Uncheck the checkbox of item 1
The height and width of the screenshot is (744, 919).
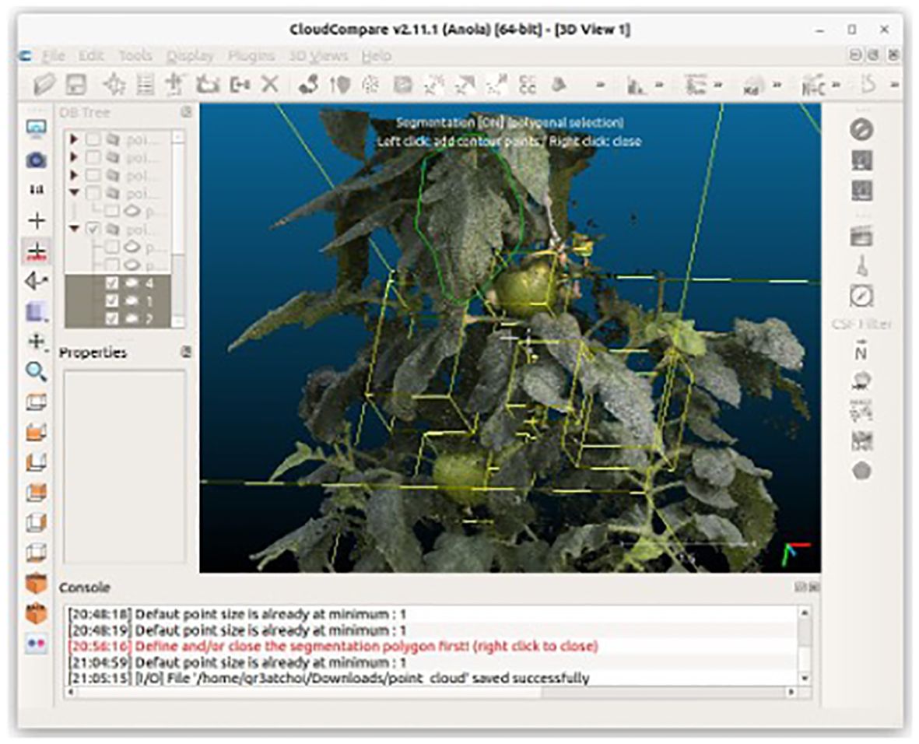pos(111,300)
